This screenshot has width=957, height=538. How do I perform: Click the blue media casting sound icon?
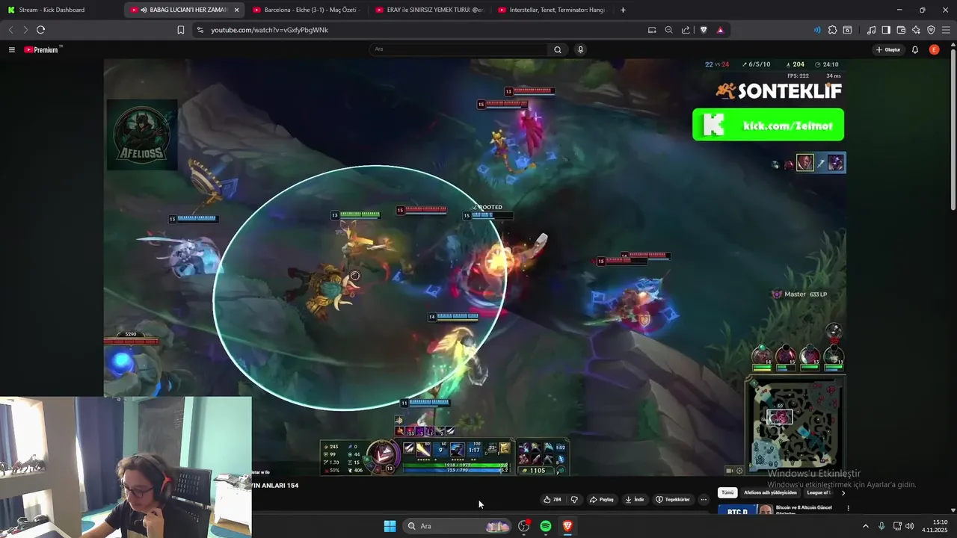click(x=816, y=30)
